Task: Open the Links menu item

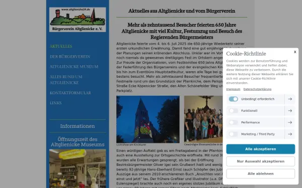Action: coord(56,103)
